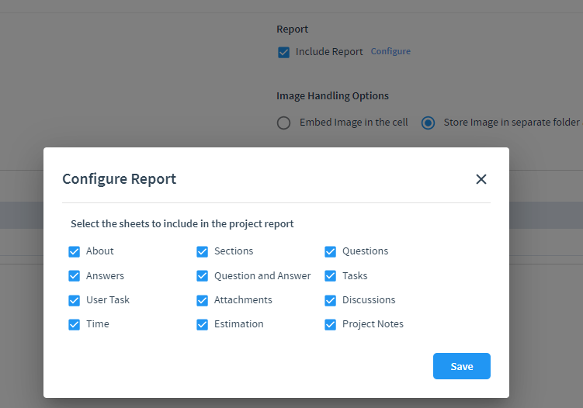
Task: Deselect the Discussions checkbox
Action: 331,300
